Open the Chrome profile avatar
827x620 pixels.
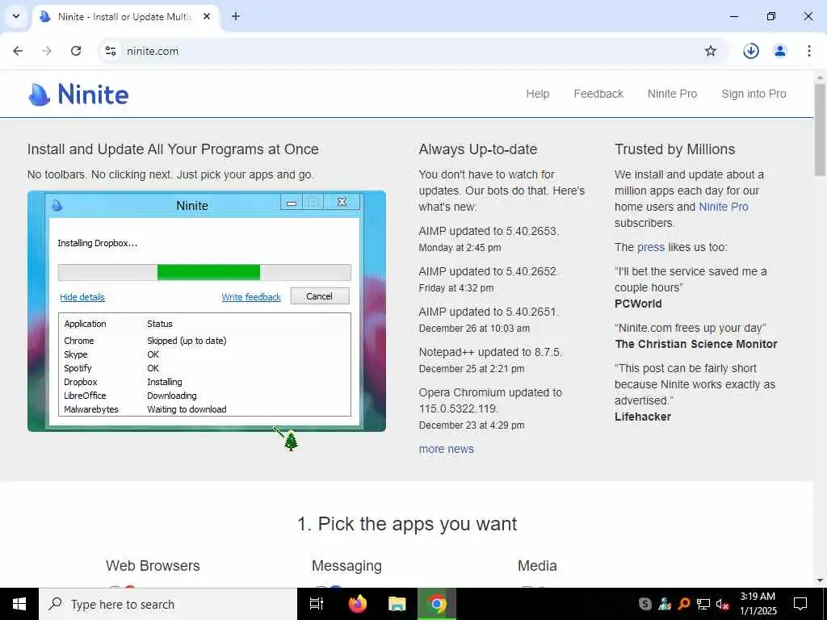[x=779, y=51]
